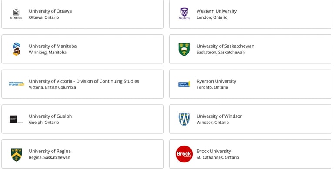The width and height of the screenshot is (334, 169).
Task: Open the University of Saskatchewan title
Action: (x=225, y=46)
